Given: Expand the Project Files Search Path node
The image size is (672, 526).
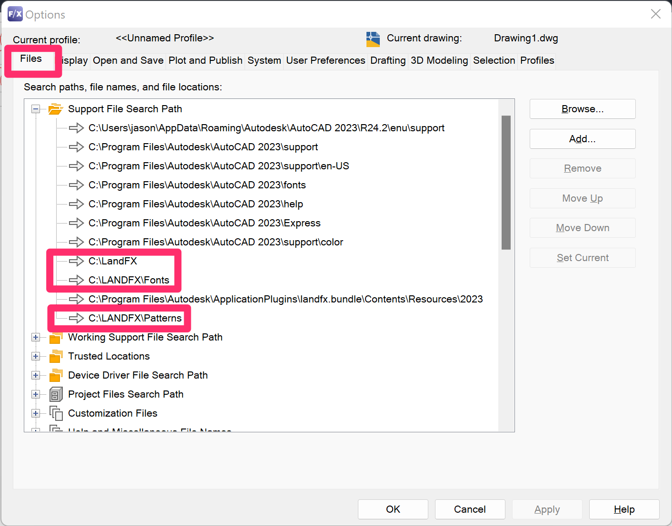Looking at the screenshot, I should point(36,394).
